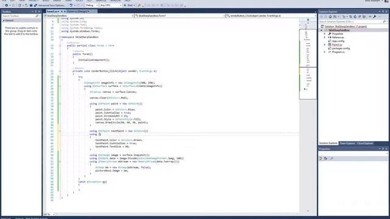The height and width of the screenshot is (219, 390).
Task: Collapse the General group in Toolbox
Action: tap(4, 21)
